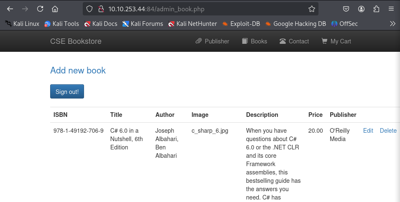
Task: Show tracking protection shield info
Action: (89, 9)
